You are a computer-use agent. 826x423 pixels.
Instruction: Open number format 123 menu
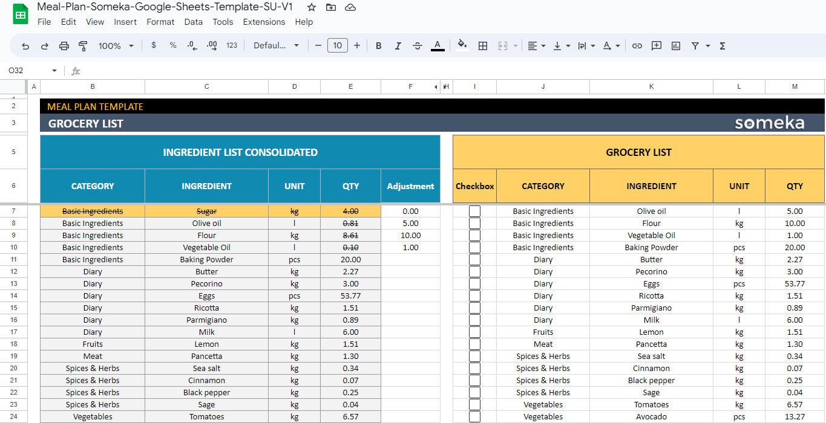[x=232, y=45]
